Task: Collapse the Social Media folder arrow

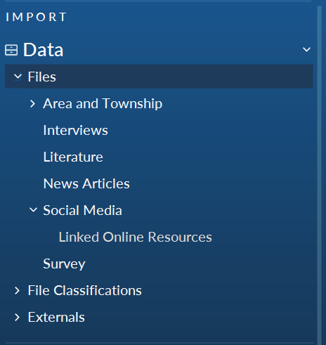Action: [x=33, y=210]
